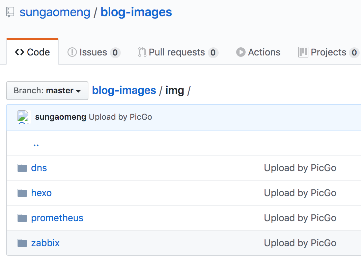Navigate to blog-images in the breadcrumb path
This screenshot has width=361, height=257.
click(124, 91)
